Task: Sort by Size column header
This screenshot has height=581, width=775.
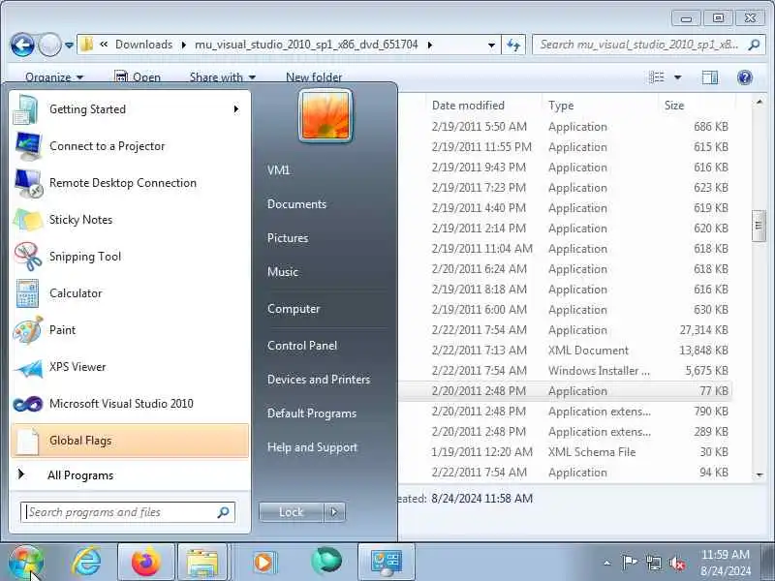Action: point(674,106)
